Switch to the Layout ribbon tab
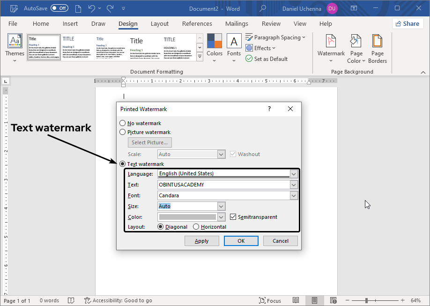Image resolution: width=430 pixels, height=306 pixels. tap(159, 24)
